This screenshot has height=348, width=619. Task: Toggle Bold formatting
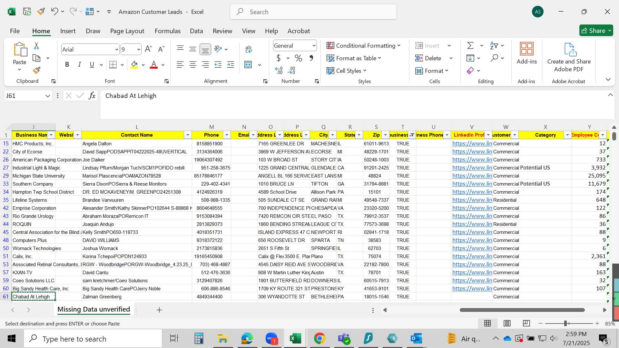click(67, 65)
